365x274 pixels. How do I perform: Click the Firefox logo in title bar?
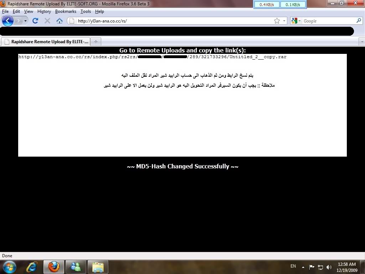click(x=3, y=4)
